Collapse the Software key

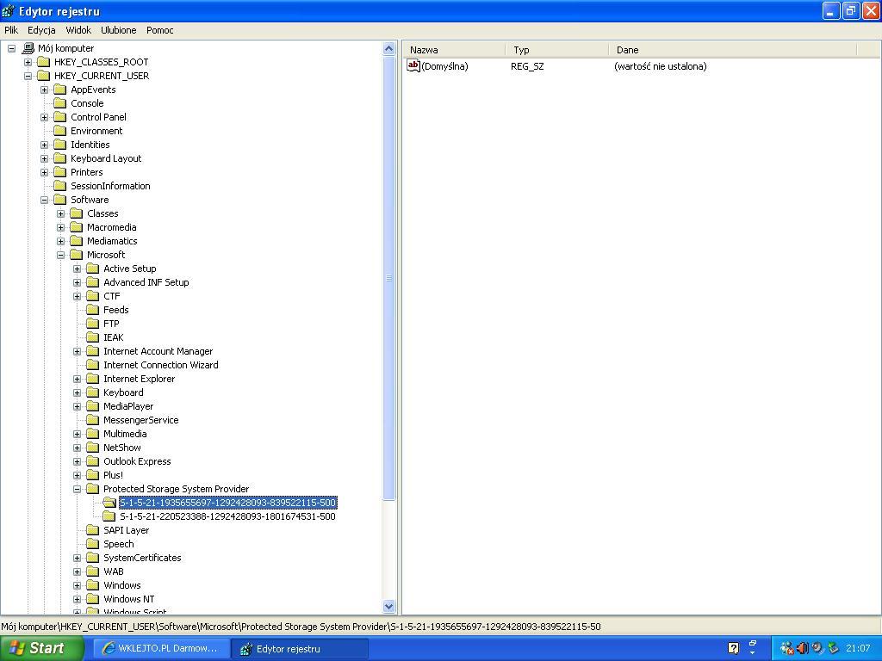coord(44,200)
